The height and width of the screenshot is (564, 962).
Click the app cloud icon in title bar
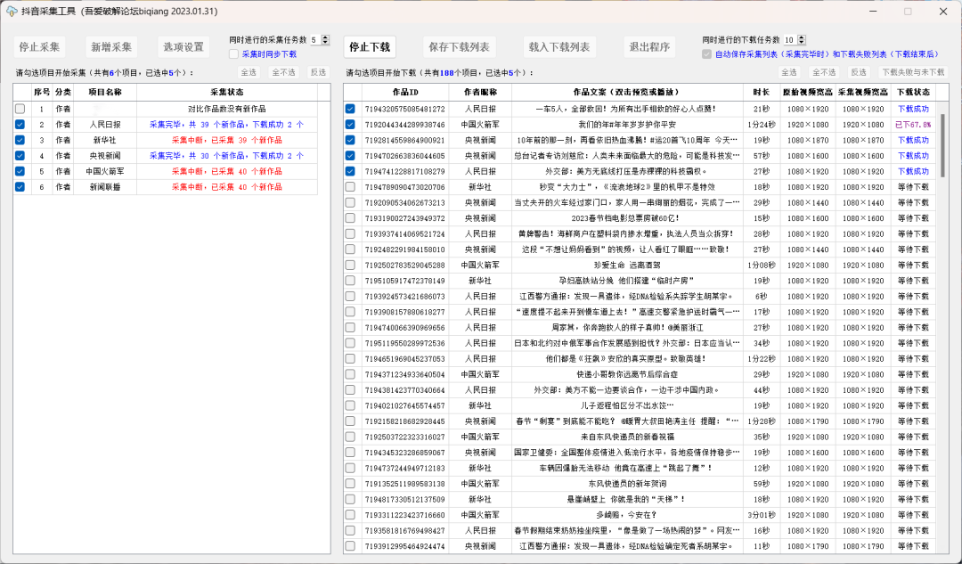11,11
